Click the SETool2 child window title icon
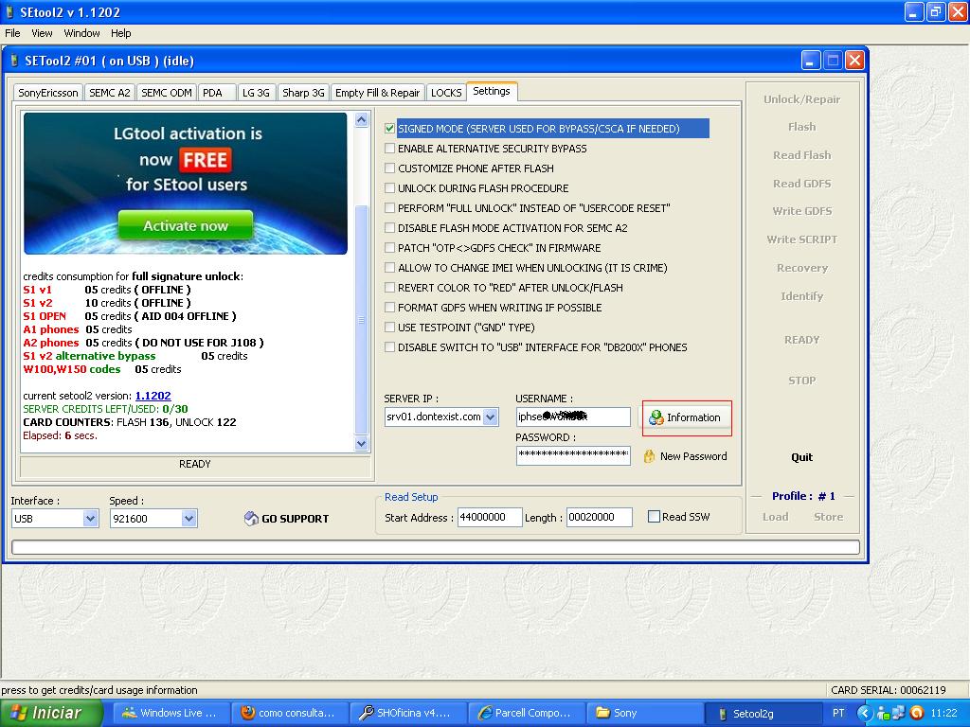This screenshot has height=727, width=970. [x=15, y=61]
